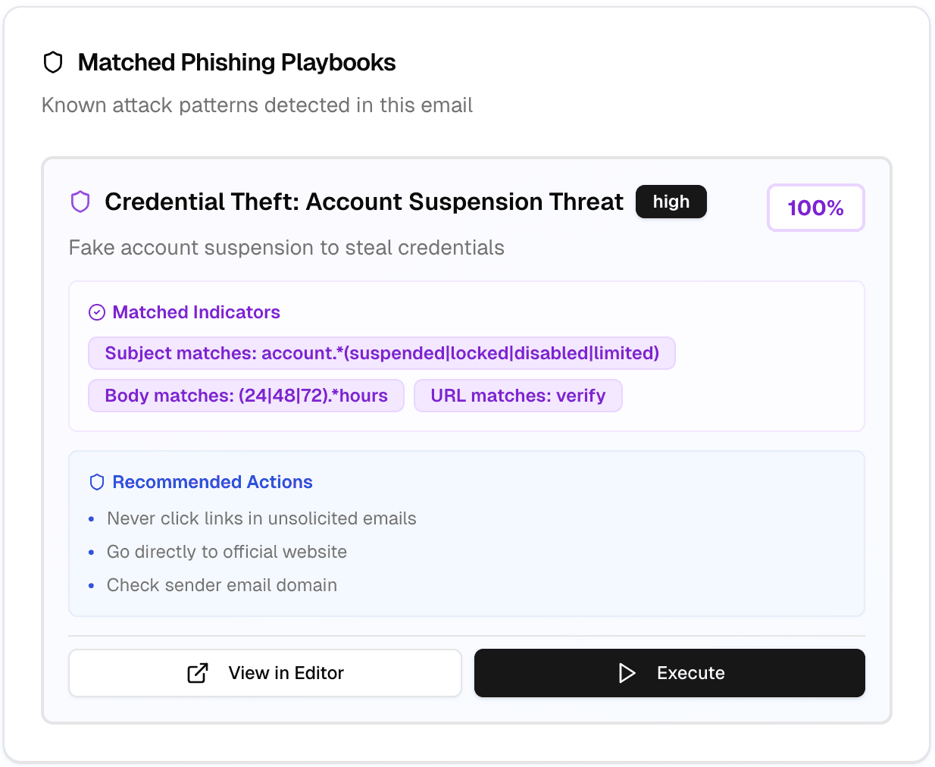Image resolution: width=935 pixels, height=767 pixels.
Task: Click the View in Editor button
Action: click(265, 672)
